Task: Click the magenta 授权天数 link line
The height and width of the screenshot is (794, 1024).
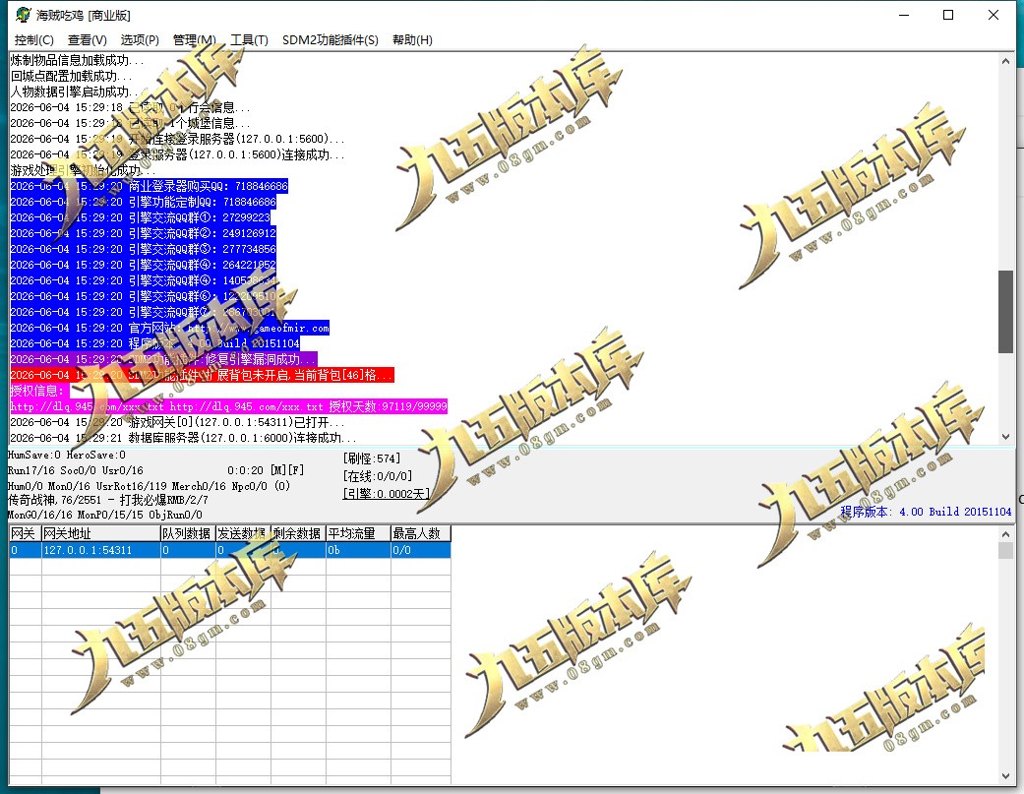Action: (228, 406)
